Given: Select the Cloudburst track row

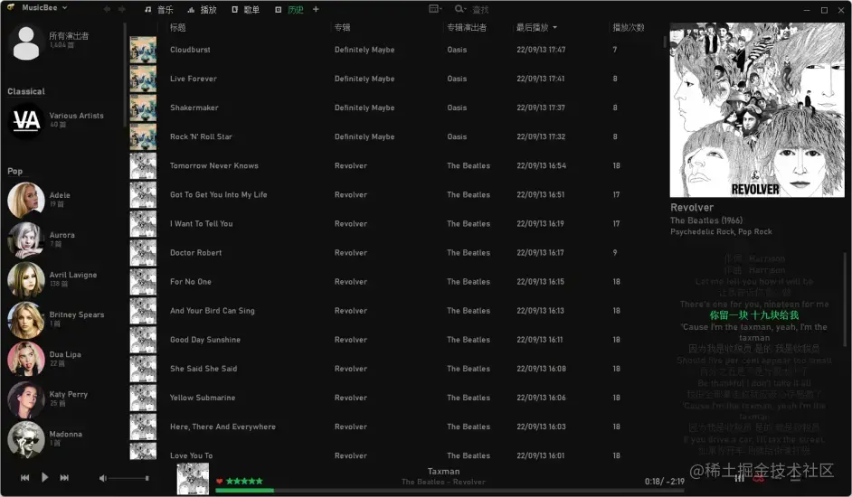Looking at the screenshot, I should (394, 50).
